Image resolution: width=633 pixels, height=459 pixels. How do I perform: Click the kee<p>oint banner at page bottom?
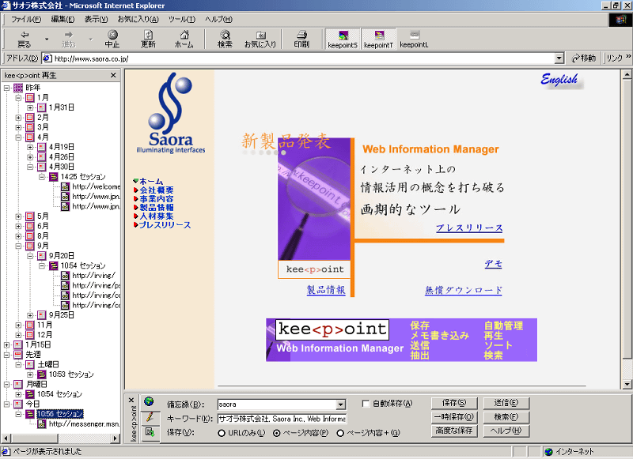pos(401,340)
